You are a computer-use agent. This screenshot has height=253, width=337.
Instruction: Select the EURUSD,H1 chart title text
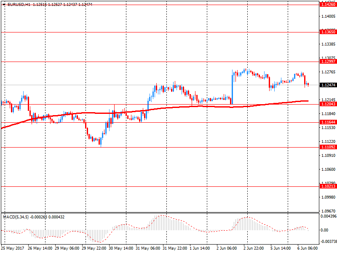click(19, 4)
